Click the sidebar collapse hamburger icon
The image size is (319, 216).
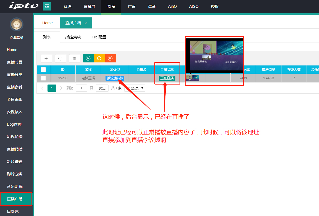(47, 6)
